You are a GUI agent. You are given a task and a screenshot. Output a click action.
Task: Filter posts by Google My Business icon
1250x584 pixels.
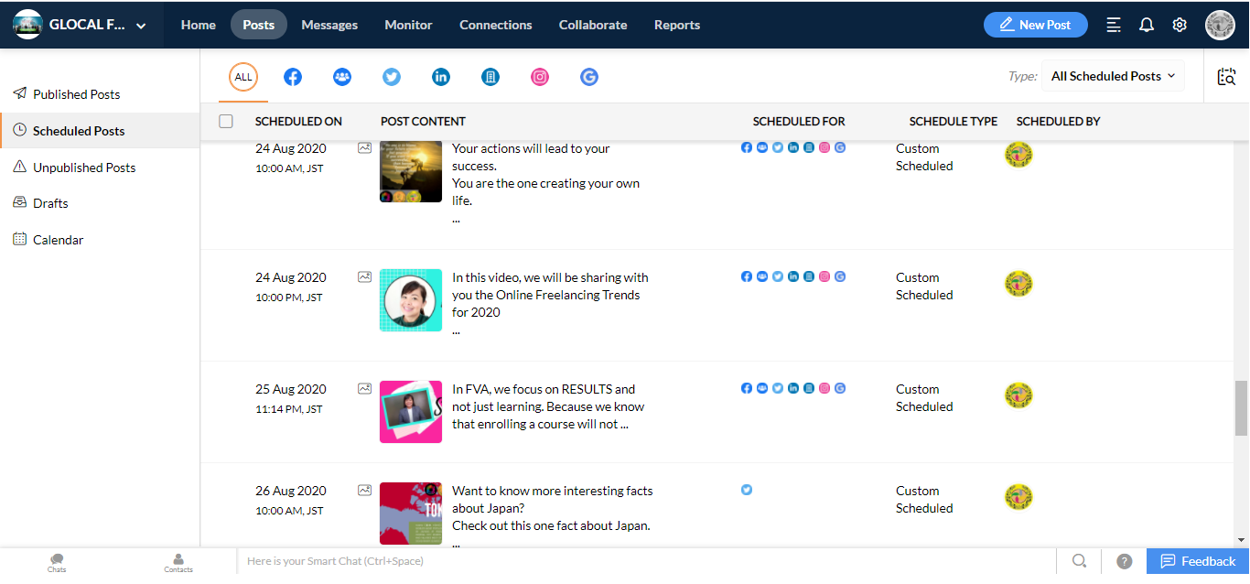point(589,77)
